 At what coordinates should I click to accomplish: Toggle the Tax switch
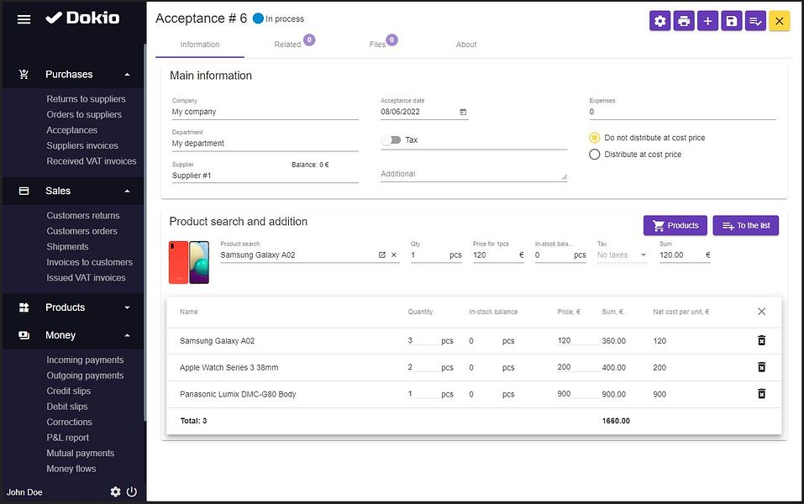[x=391, y=140]
